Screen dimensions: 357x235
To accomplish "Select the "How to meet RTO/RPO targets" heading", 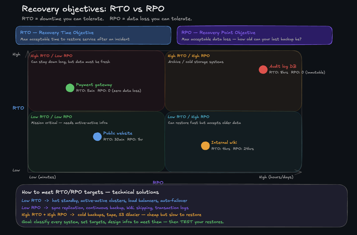I will click(90, 192).
